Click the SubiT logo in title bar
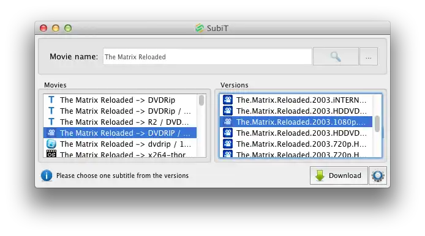 (200, 28)
